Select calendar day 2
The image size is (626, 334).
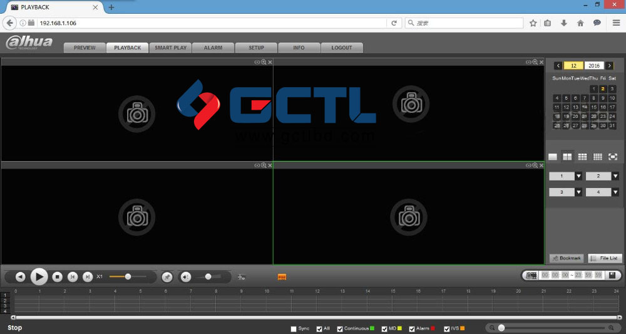click(x=603, y=89)
